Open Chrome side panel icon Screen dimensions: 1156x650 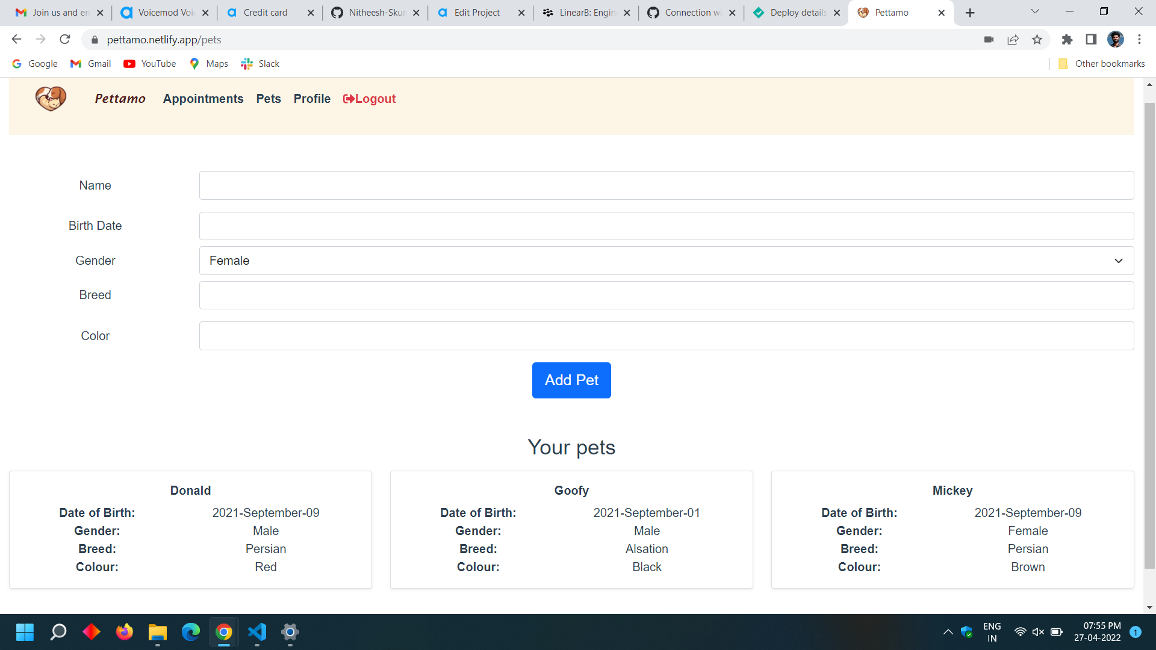coord(1091,40)
